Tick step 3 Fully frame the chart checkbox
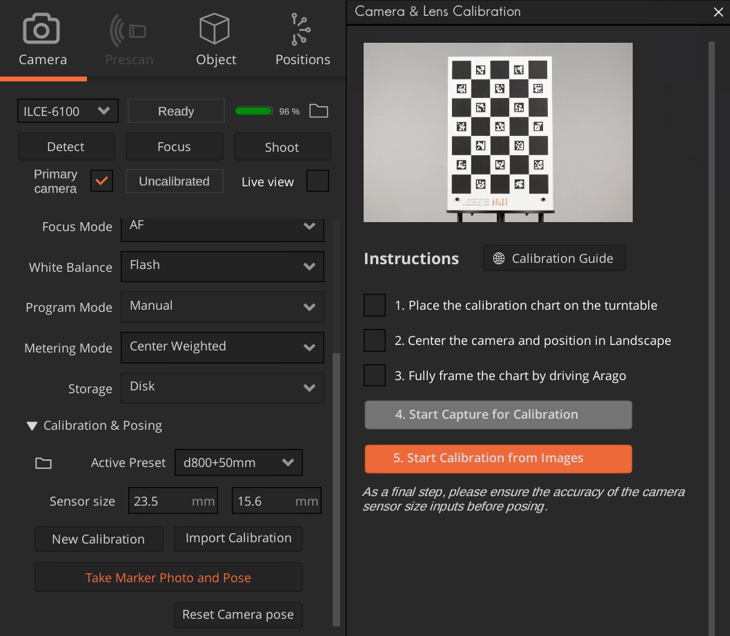Screen dimensions: 730x636 [x=375, y=375]
